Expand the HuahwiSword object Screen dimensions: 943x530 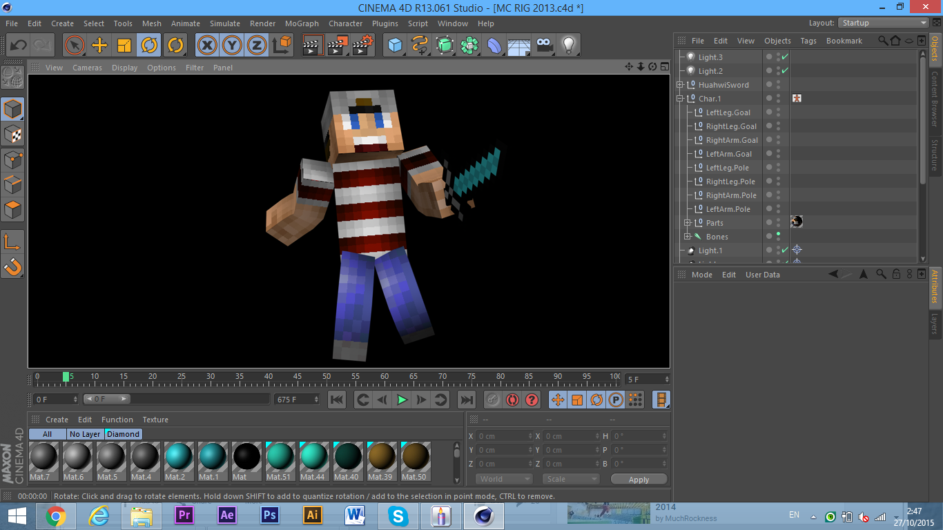[680, 85]
